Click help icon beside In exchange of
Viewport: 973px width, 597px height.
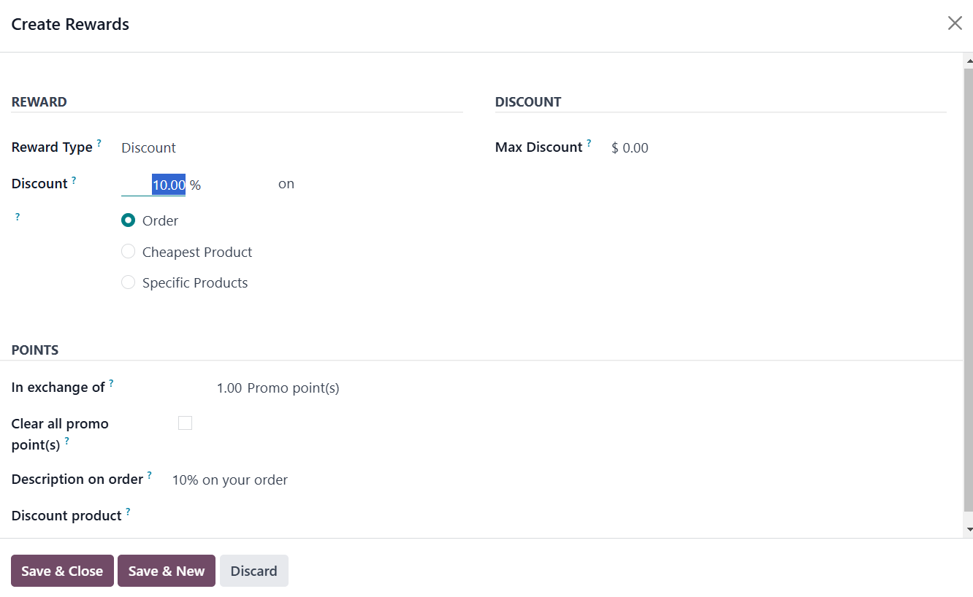coord(111,383)
